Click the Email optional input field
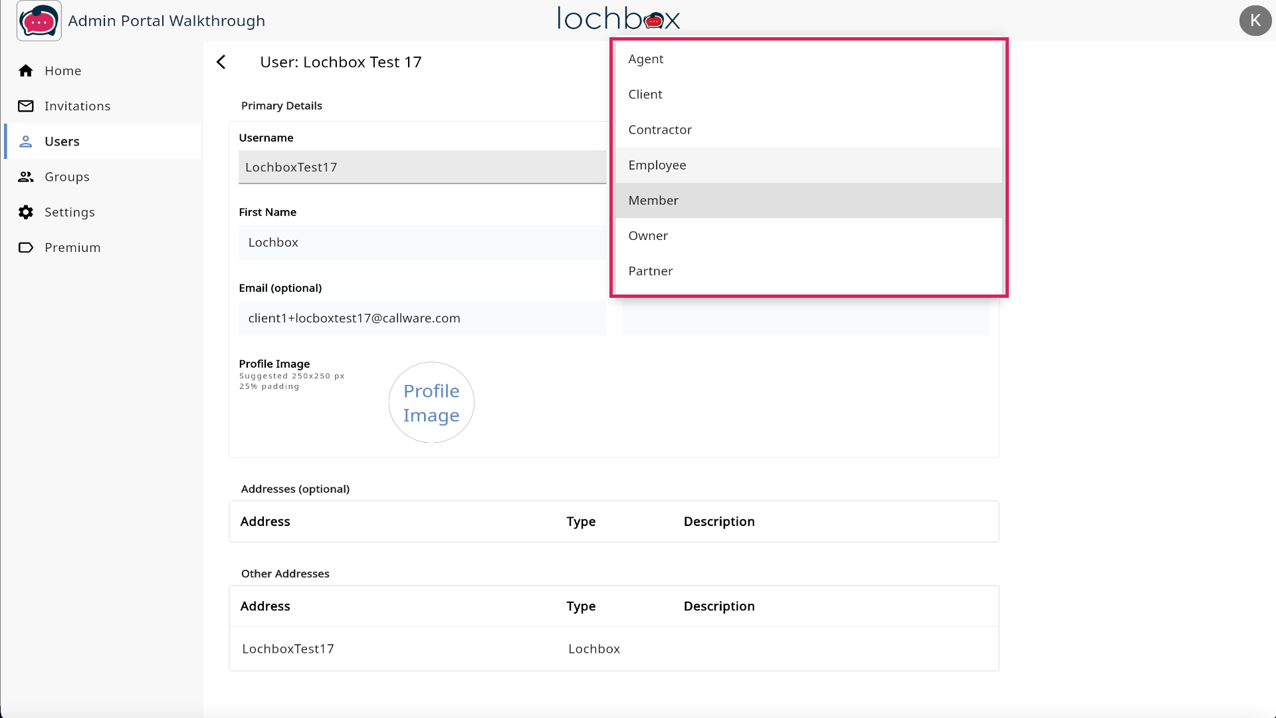1276x718 pixels. pyautogui.click(x=422, y=318)
